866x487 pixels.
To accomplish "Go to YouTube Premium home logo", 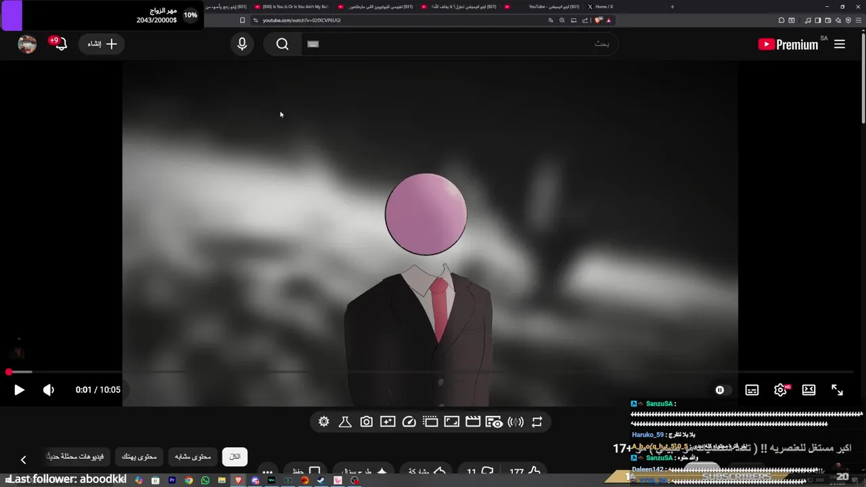I will point(788,44).
